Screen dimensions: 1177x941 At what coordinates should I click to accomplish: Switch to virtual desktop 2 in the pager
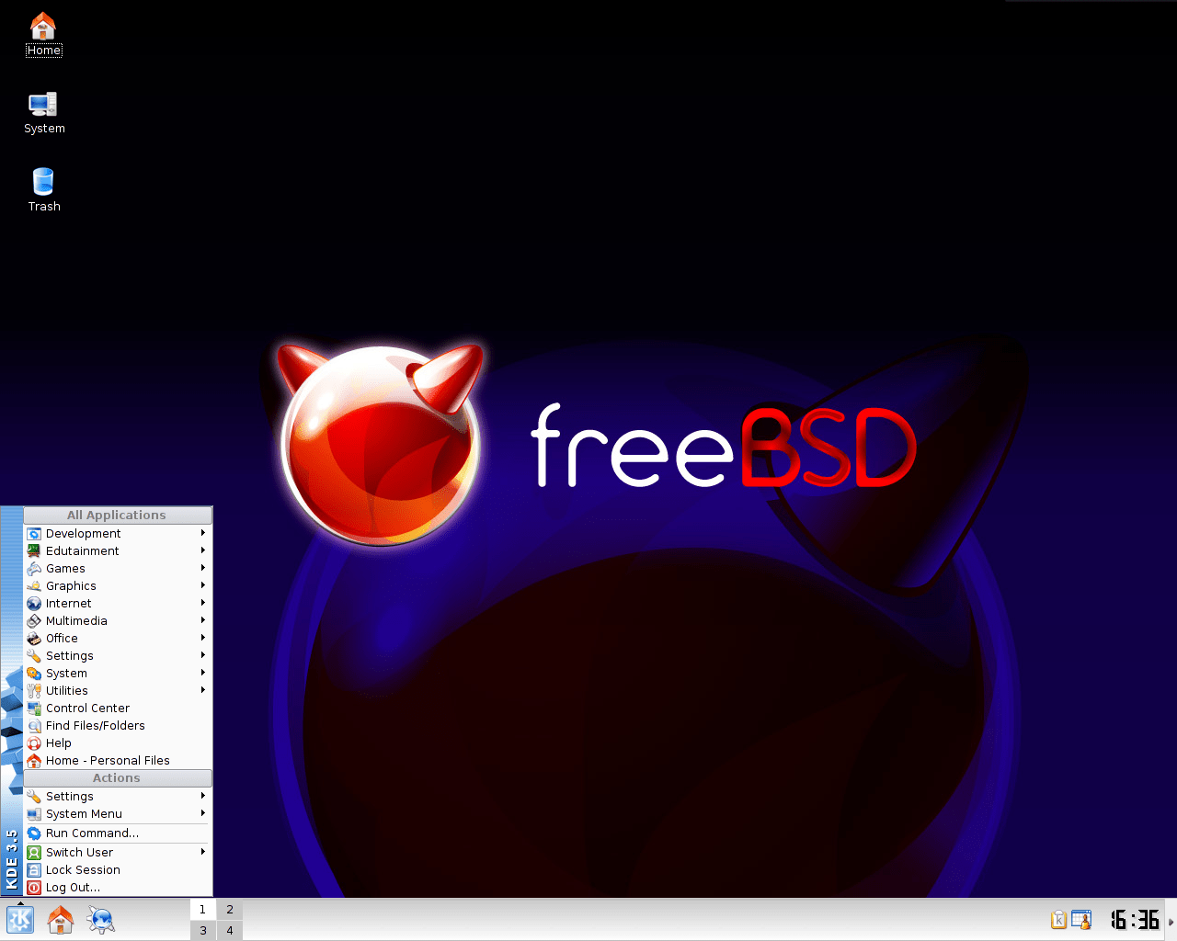(229, 908)
